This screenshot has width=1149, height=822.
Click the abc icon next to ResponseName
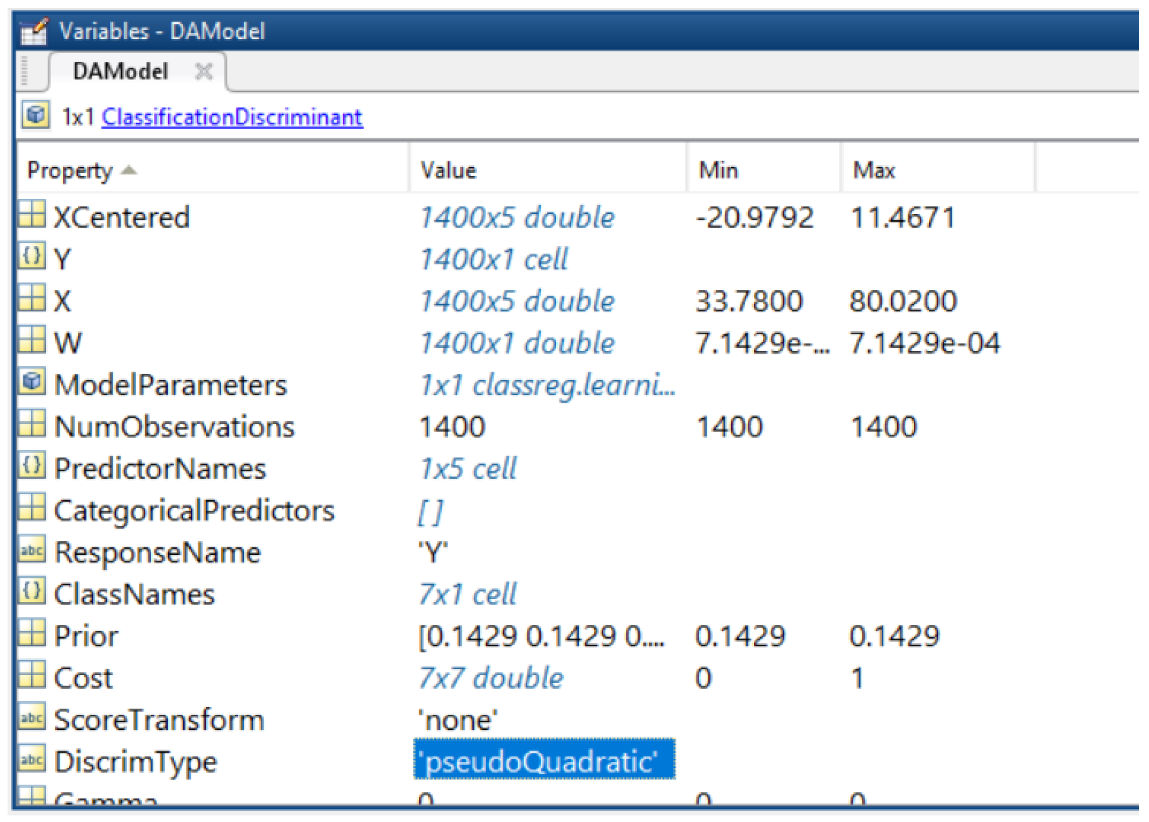pyautogui.click(x=32, y=549)
